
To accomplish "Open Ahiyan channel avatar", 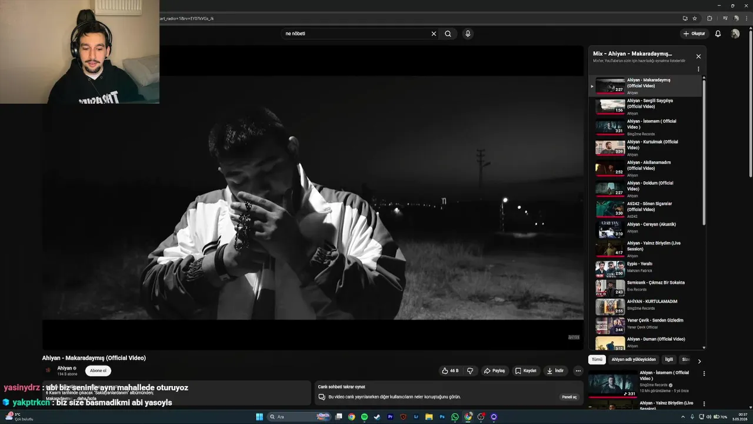I will tap(48, 370).
